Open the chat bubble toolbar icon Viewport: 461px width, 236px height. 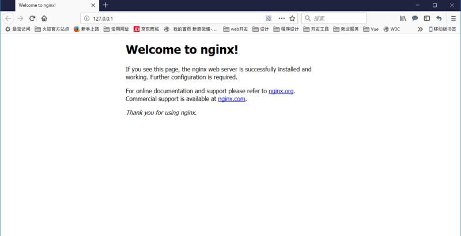pos(415,18)
